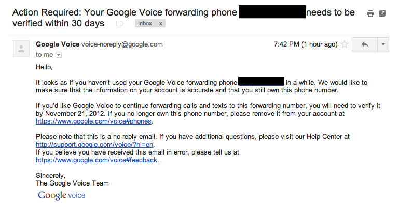The image size is (399, 216).
Task: Follow the google.com/voice#feedback link
Action: (96, 160)
